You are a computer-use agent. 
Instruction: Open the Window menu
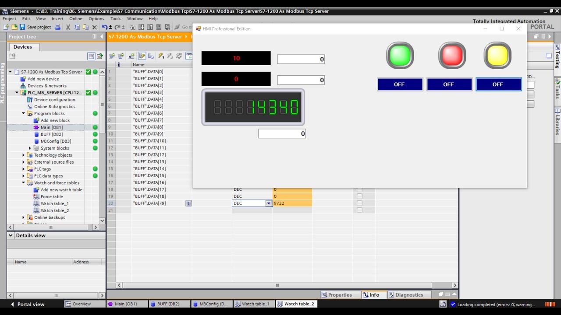(135, 19)
